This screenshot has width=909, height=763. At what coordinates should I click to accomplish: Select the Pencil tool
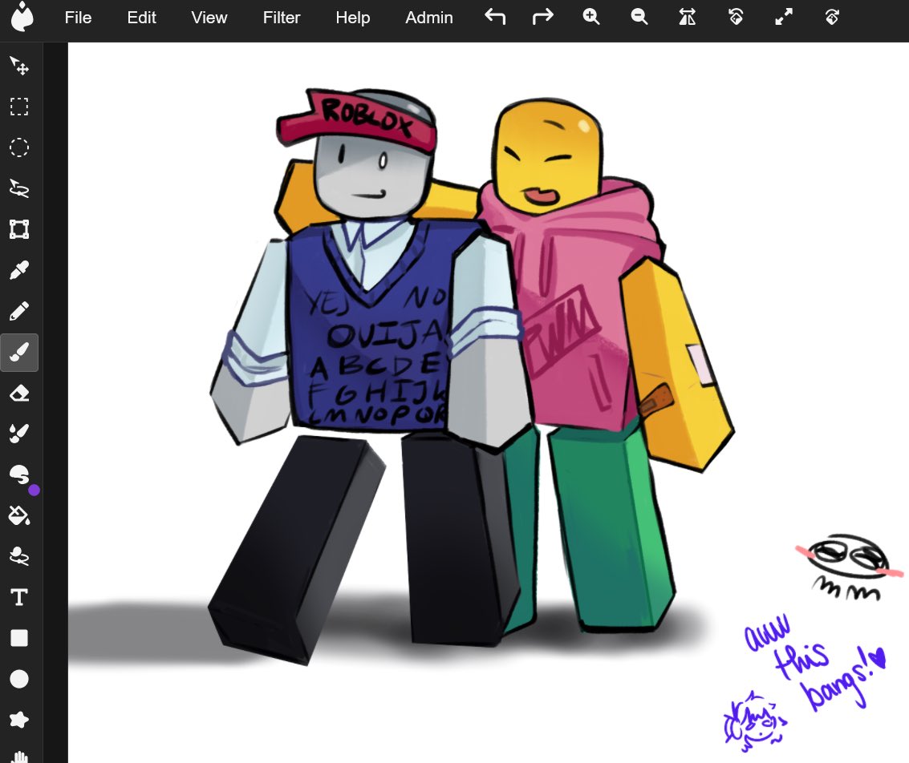19,312
